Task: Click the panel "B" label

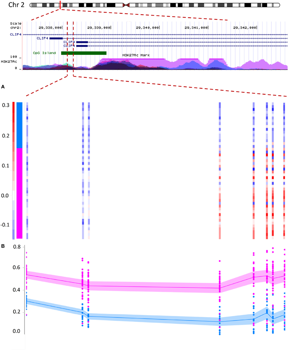Action: click(3, 246)
